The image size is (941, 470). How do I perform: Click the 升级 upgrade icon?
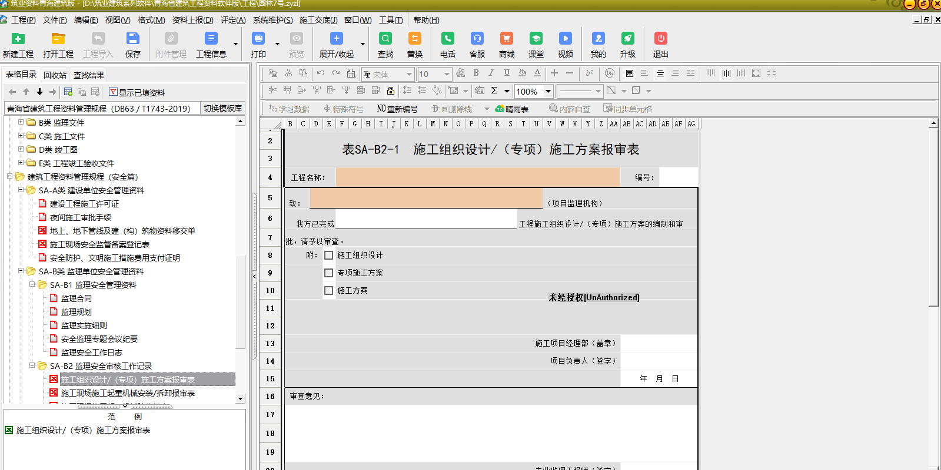(627, 39)
